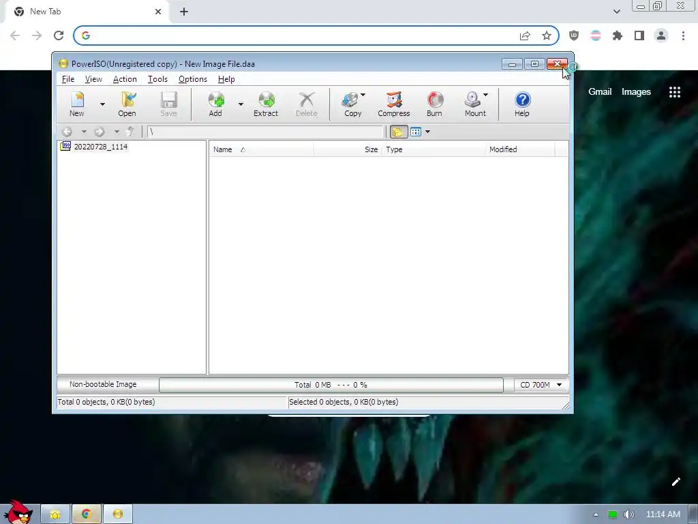Sort by the Modified column header

520,149
